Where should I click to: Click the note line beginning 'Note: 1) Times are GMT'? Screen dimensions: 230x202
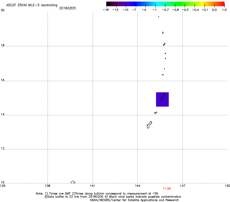(x=97, y=194)
